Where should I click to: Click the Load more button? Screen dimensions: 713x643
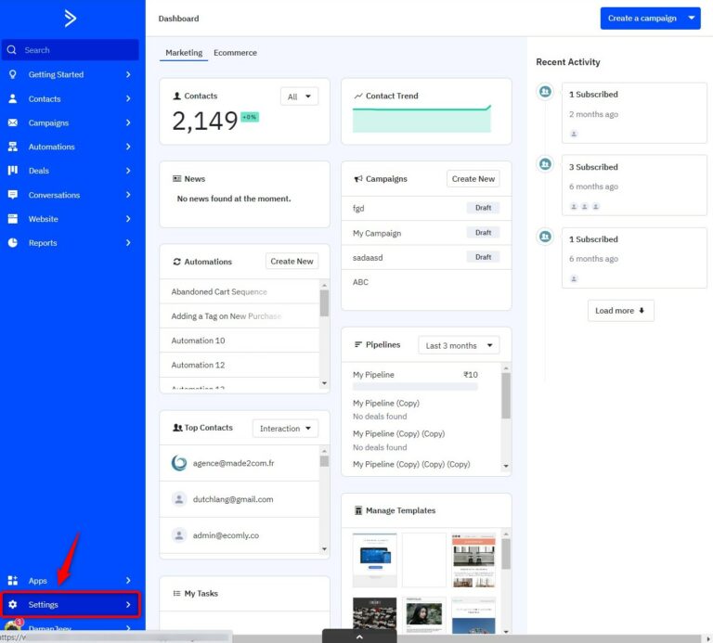click(620, 311)
